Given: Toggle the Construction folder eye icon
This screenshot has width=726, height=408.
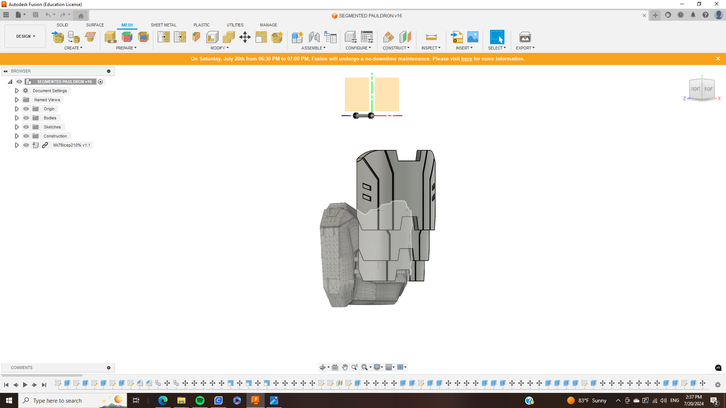Looking at the screenshot, I should tap(26, 136).
